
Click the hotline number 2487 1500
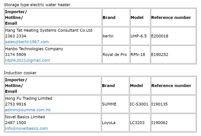coord(15,122)
